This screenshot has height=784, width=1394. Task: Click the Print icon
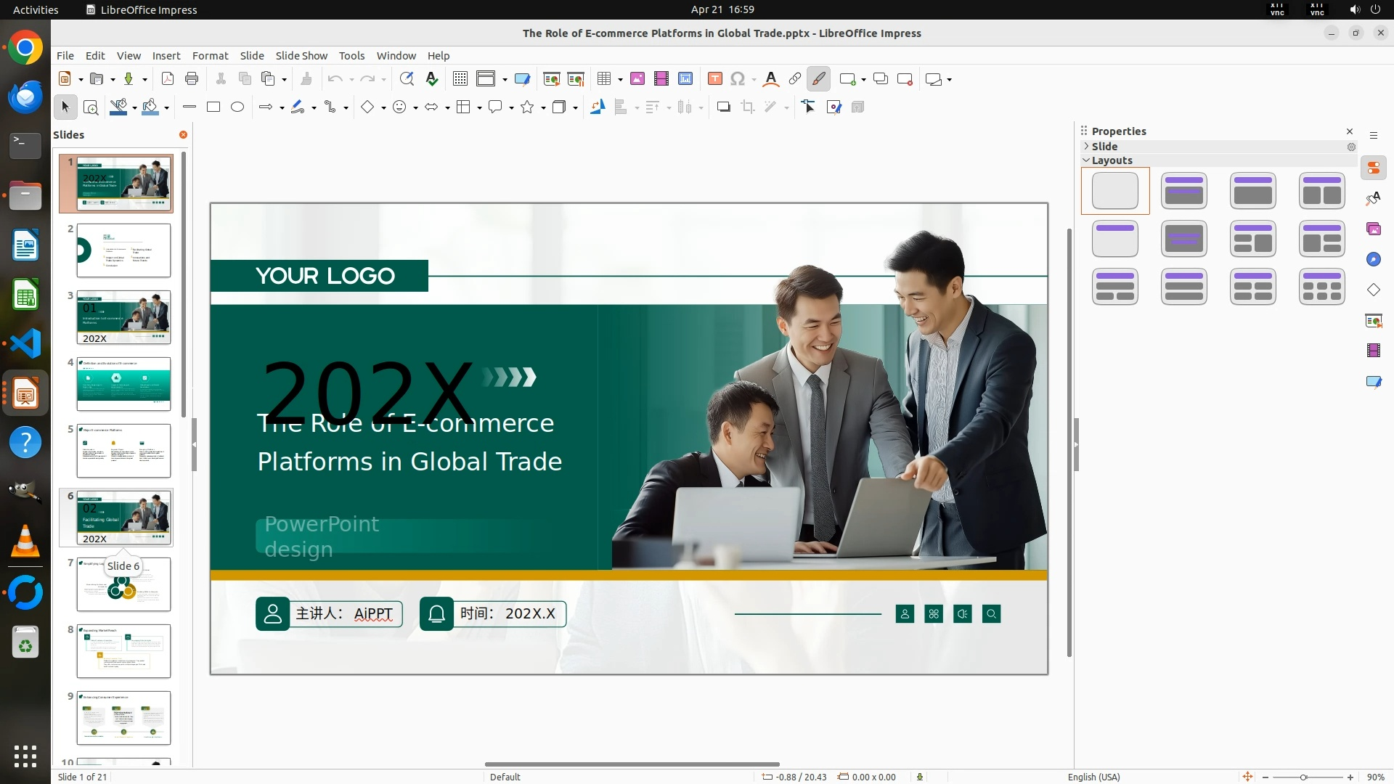click(192, 79)
